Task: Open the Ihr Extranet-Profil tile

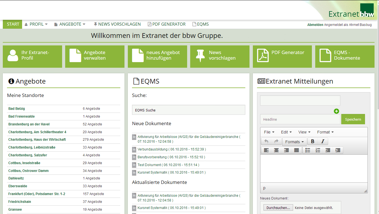Action: 32,57
